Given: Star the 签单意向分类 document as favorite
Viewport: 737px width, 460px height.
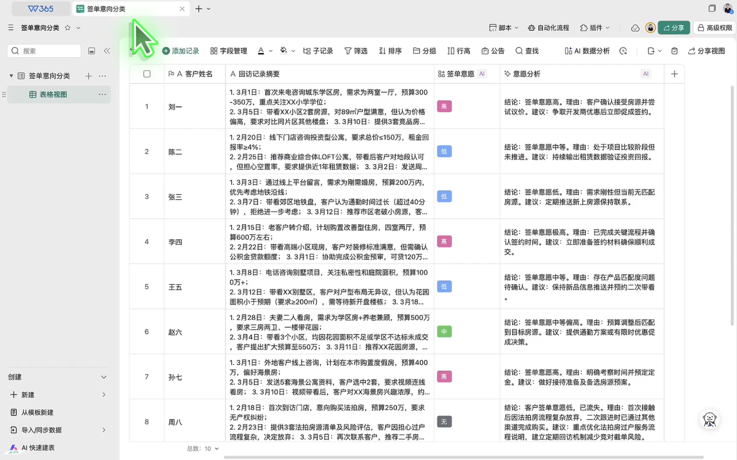Looking at the screenshot, I should pyautogui.click(x=68, y=27).
